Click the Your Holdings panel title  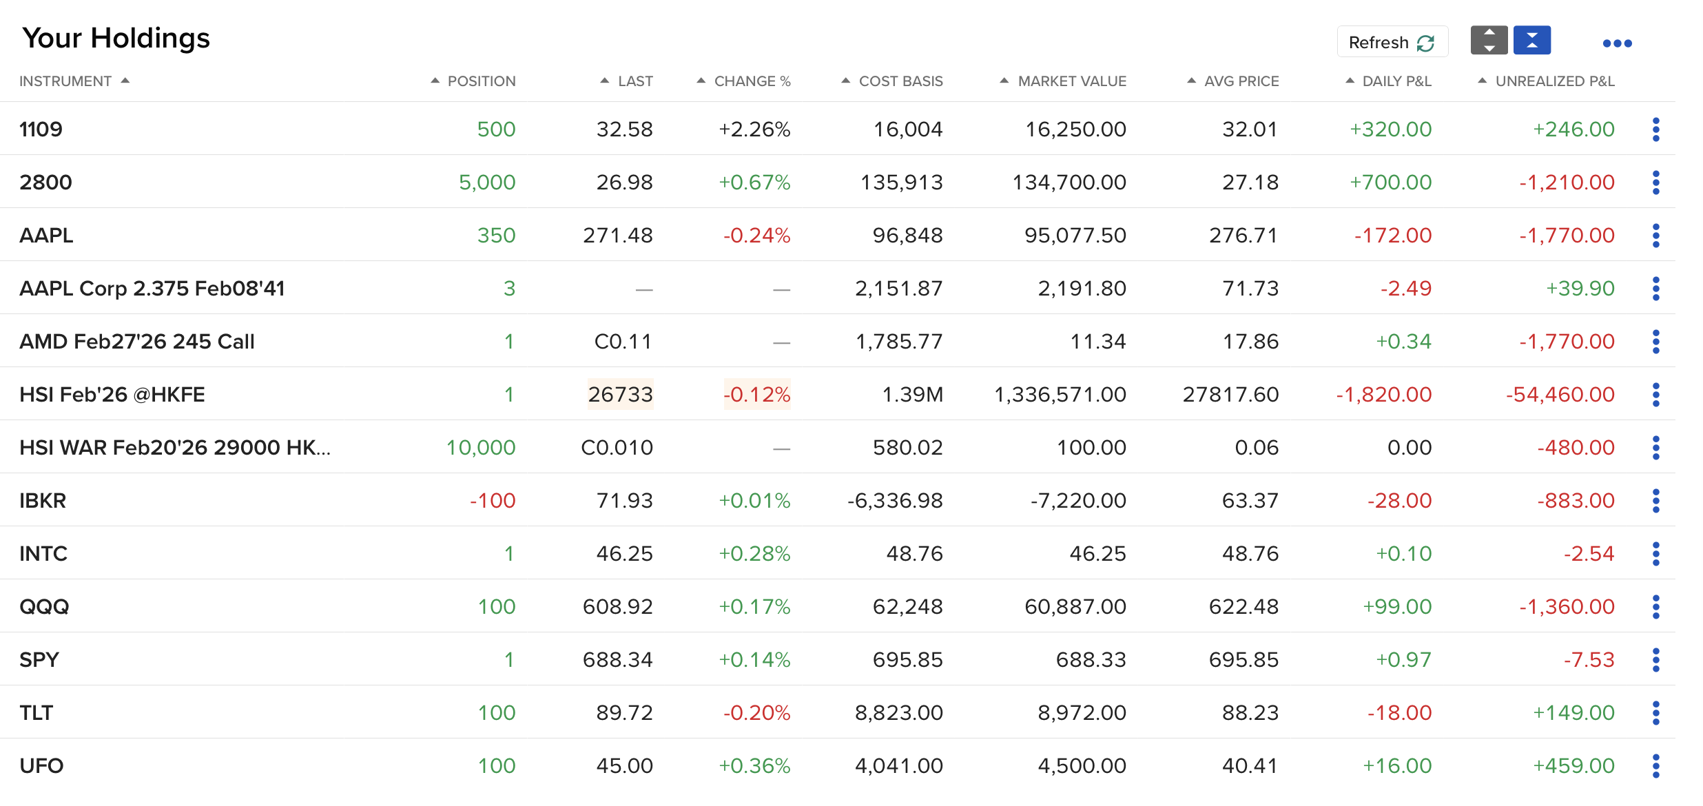115,38
